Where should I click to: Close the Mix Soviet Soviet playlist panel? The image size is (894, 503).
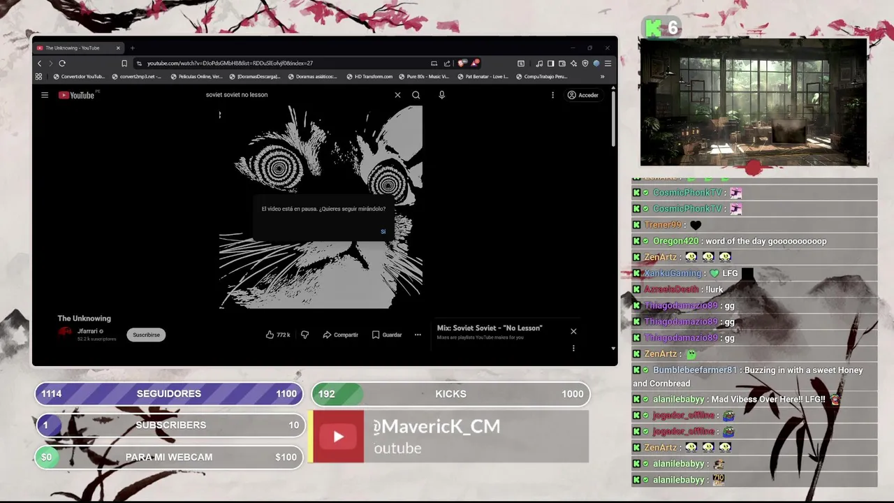[573, 331]
